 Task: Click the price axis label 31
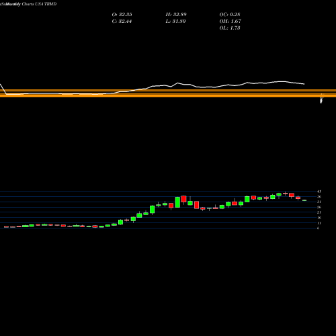click(319, 202)
